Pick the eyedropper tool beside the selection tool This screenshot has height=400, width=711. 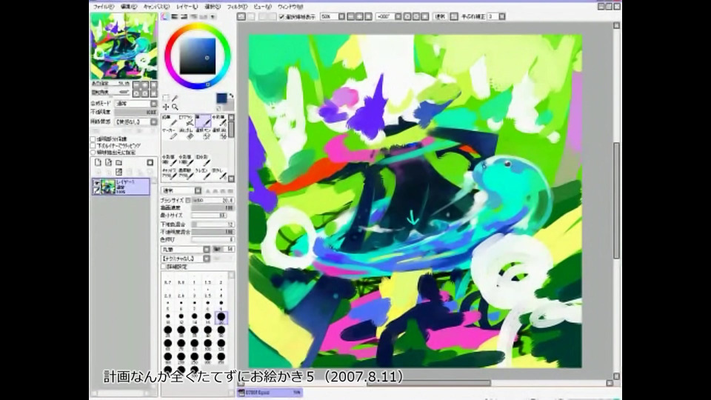pos(175,98)
